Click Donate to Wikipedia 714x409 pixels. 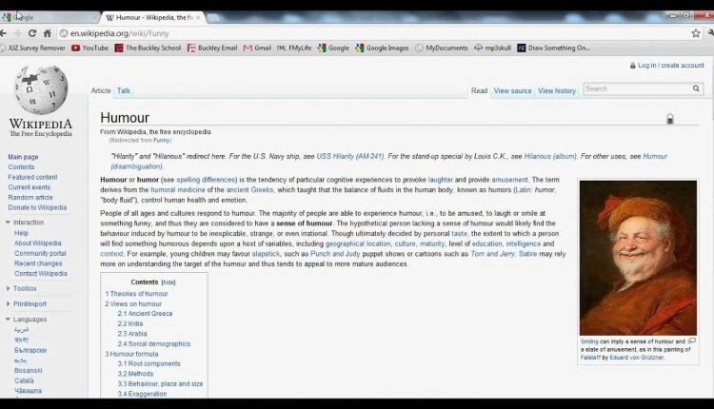tap(37, 207)
